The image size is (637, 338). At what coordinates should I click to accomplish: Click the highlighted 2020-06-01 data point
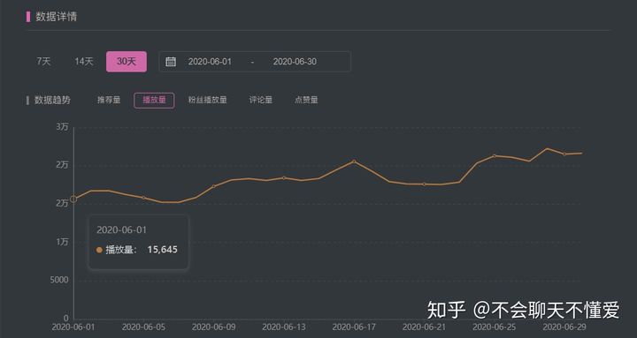73,199
